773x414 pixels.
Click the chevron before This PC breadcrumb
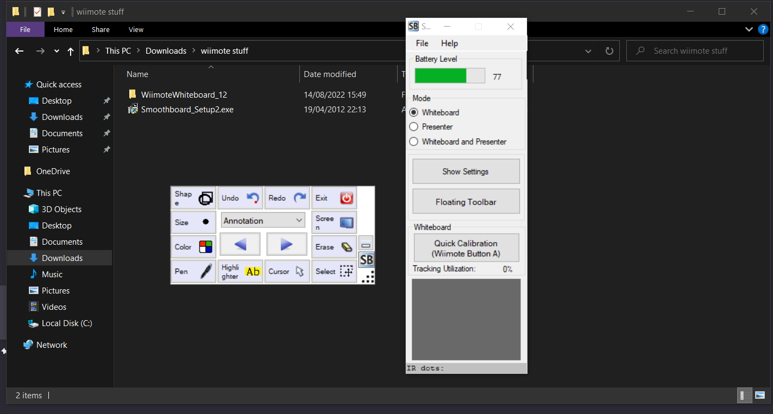click(x=98, y=51)
